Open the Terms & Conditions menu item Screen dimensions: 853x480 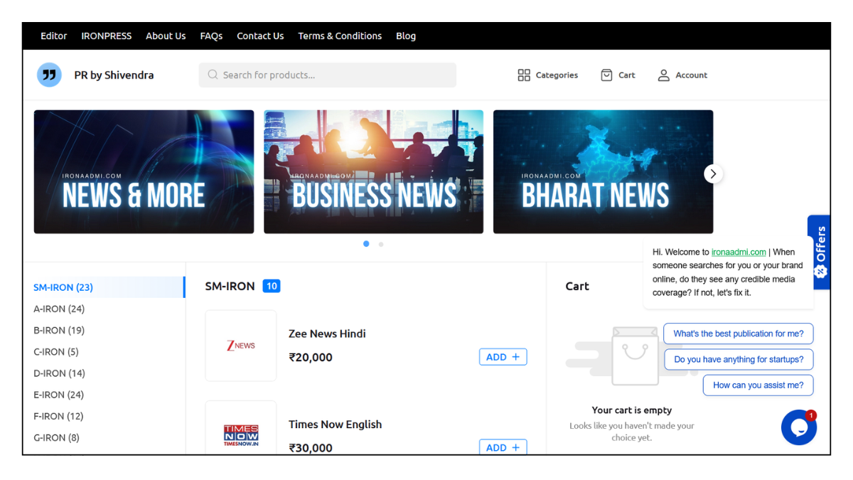pyautogui.click(x=340, y=36)
